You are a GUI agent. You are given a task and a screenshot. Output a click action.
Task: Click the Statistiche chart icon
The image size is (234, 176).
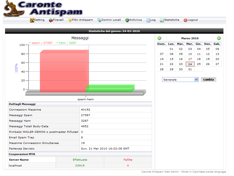pos(162,20)
